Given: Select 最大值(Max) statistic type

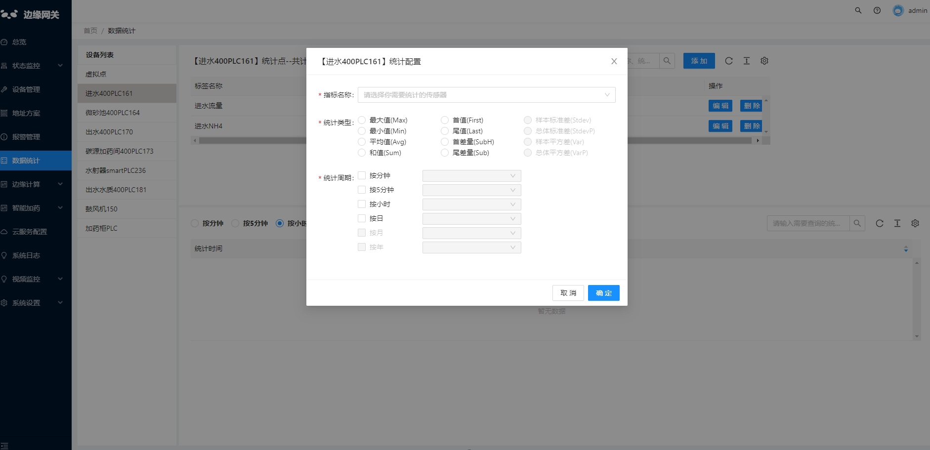Looking at the screenshot, I should pyautogui.click(x=362, y=120).
